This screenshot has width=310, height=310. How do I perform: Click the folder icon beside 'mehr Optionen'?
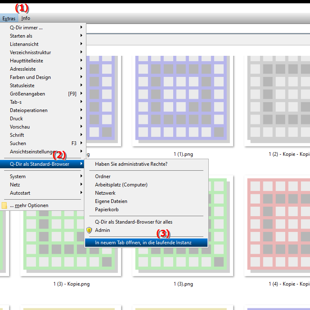point(4,205)
